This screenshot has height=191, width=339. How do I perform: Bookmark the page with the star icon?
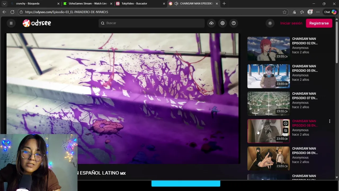[284, 12]
